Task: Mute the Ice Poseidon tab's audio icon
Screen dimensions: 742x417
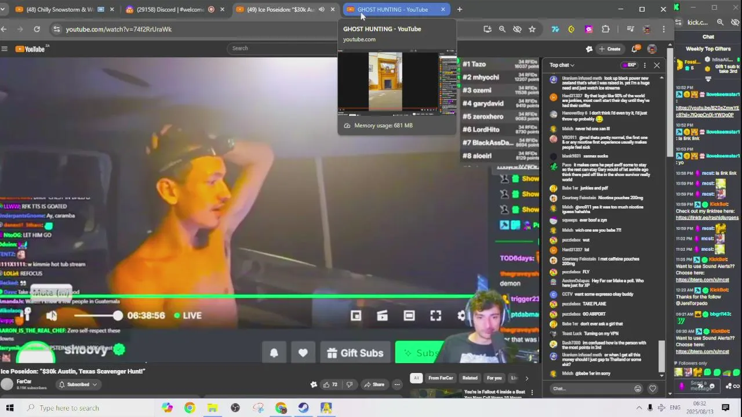Action: tap(321, 9)
